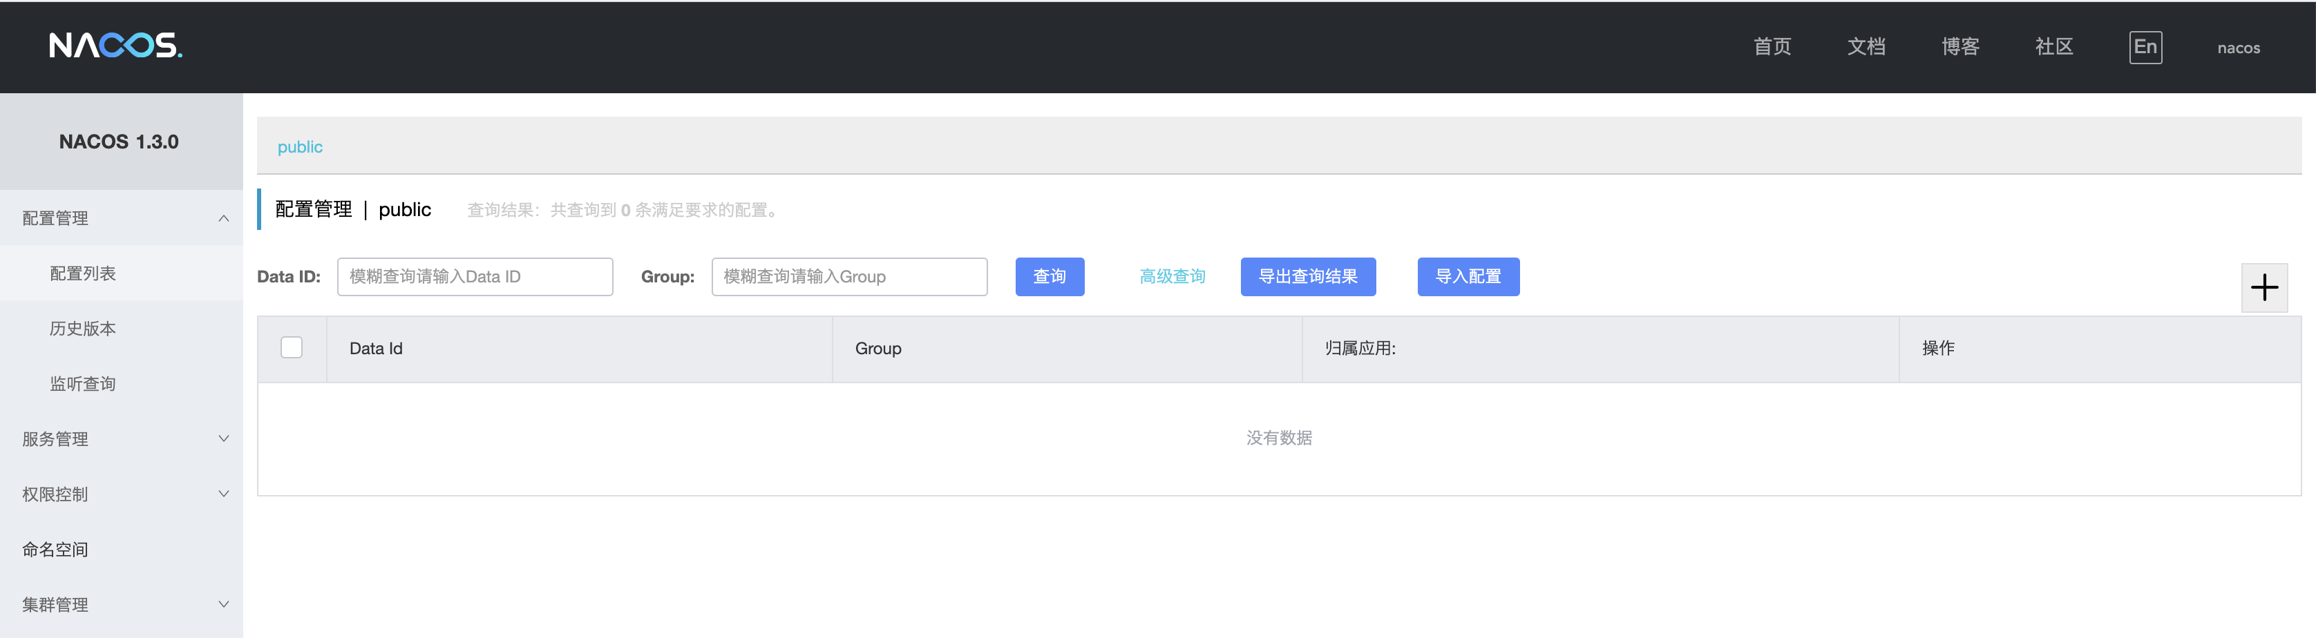
Task: Switch language with the En button
Action: tap(2145, 47)
